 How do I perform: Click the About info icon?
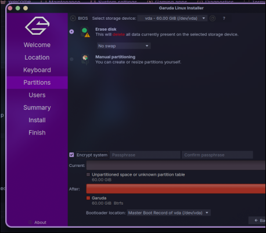click(x=30, y=222)
